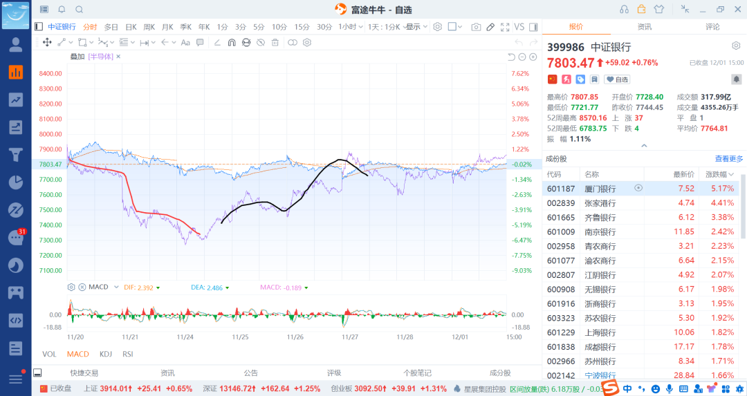Open the VS compare feature

point(519,27)
